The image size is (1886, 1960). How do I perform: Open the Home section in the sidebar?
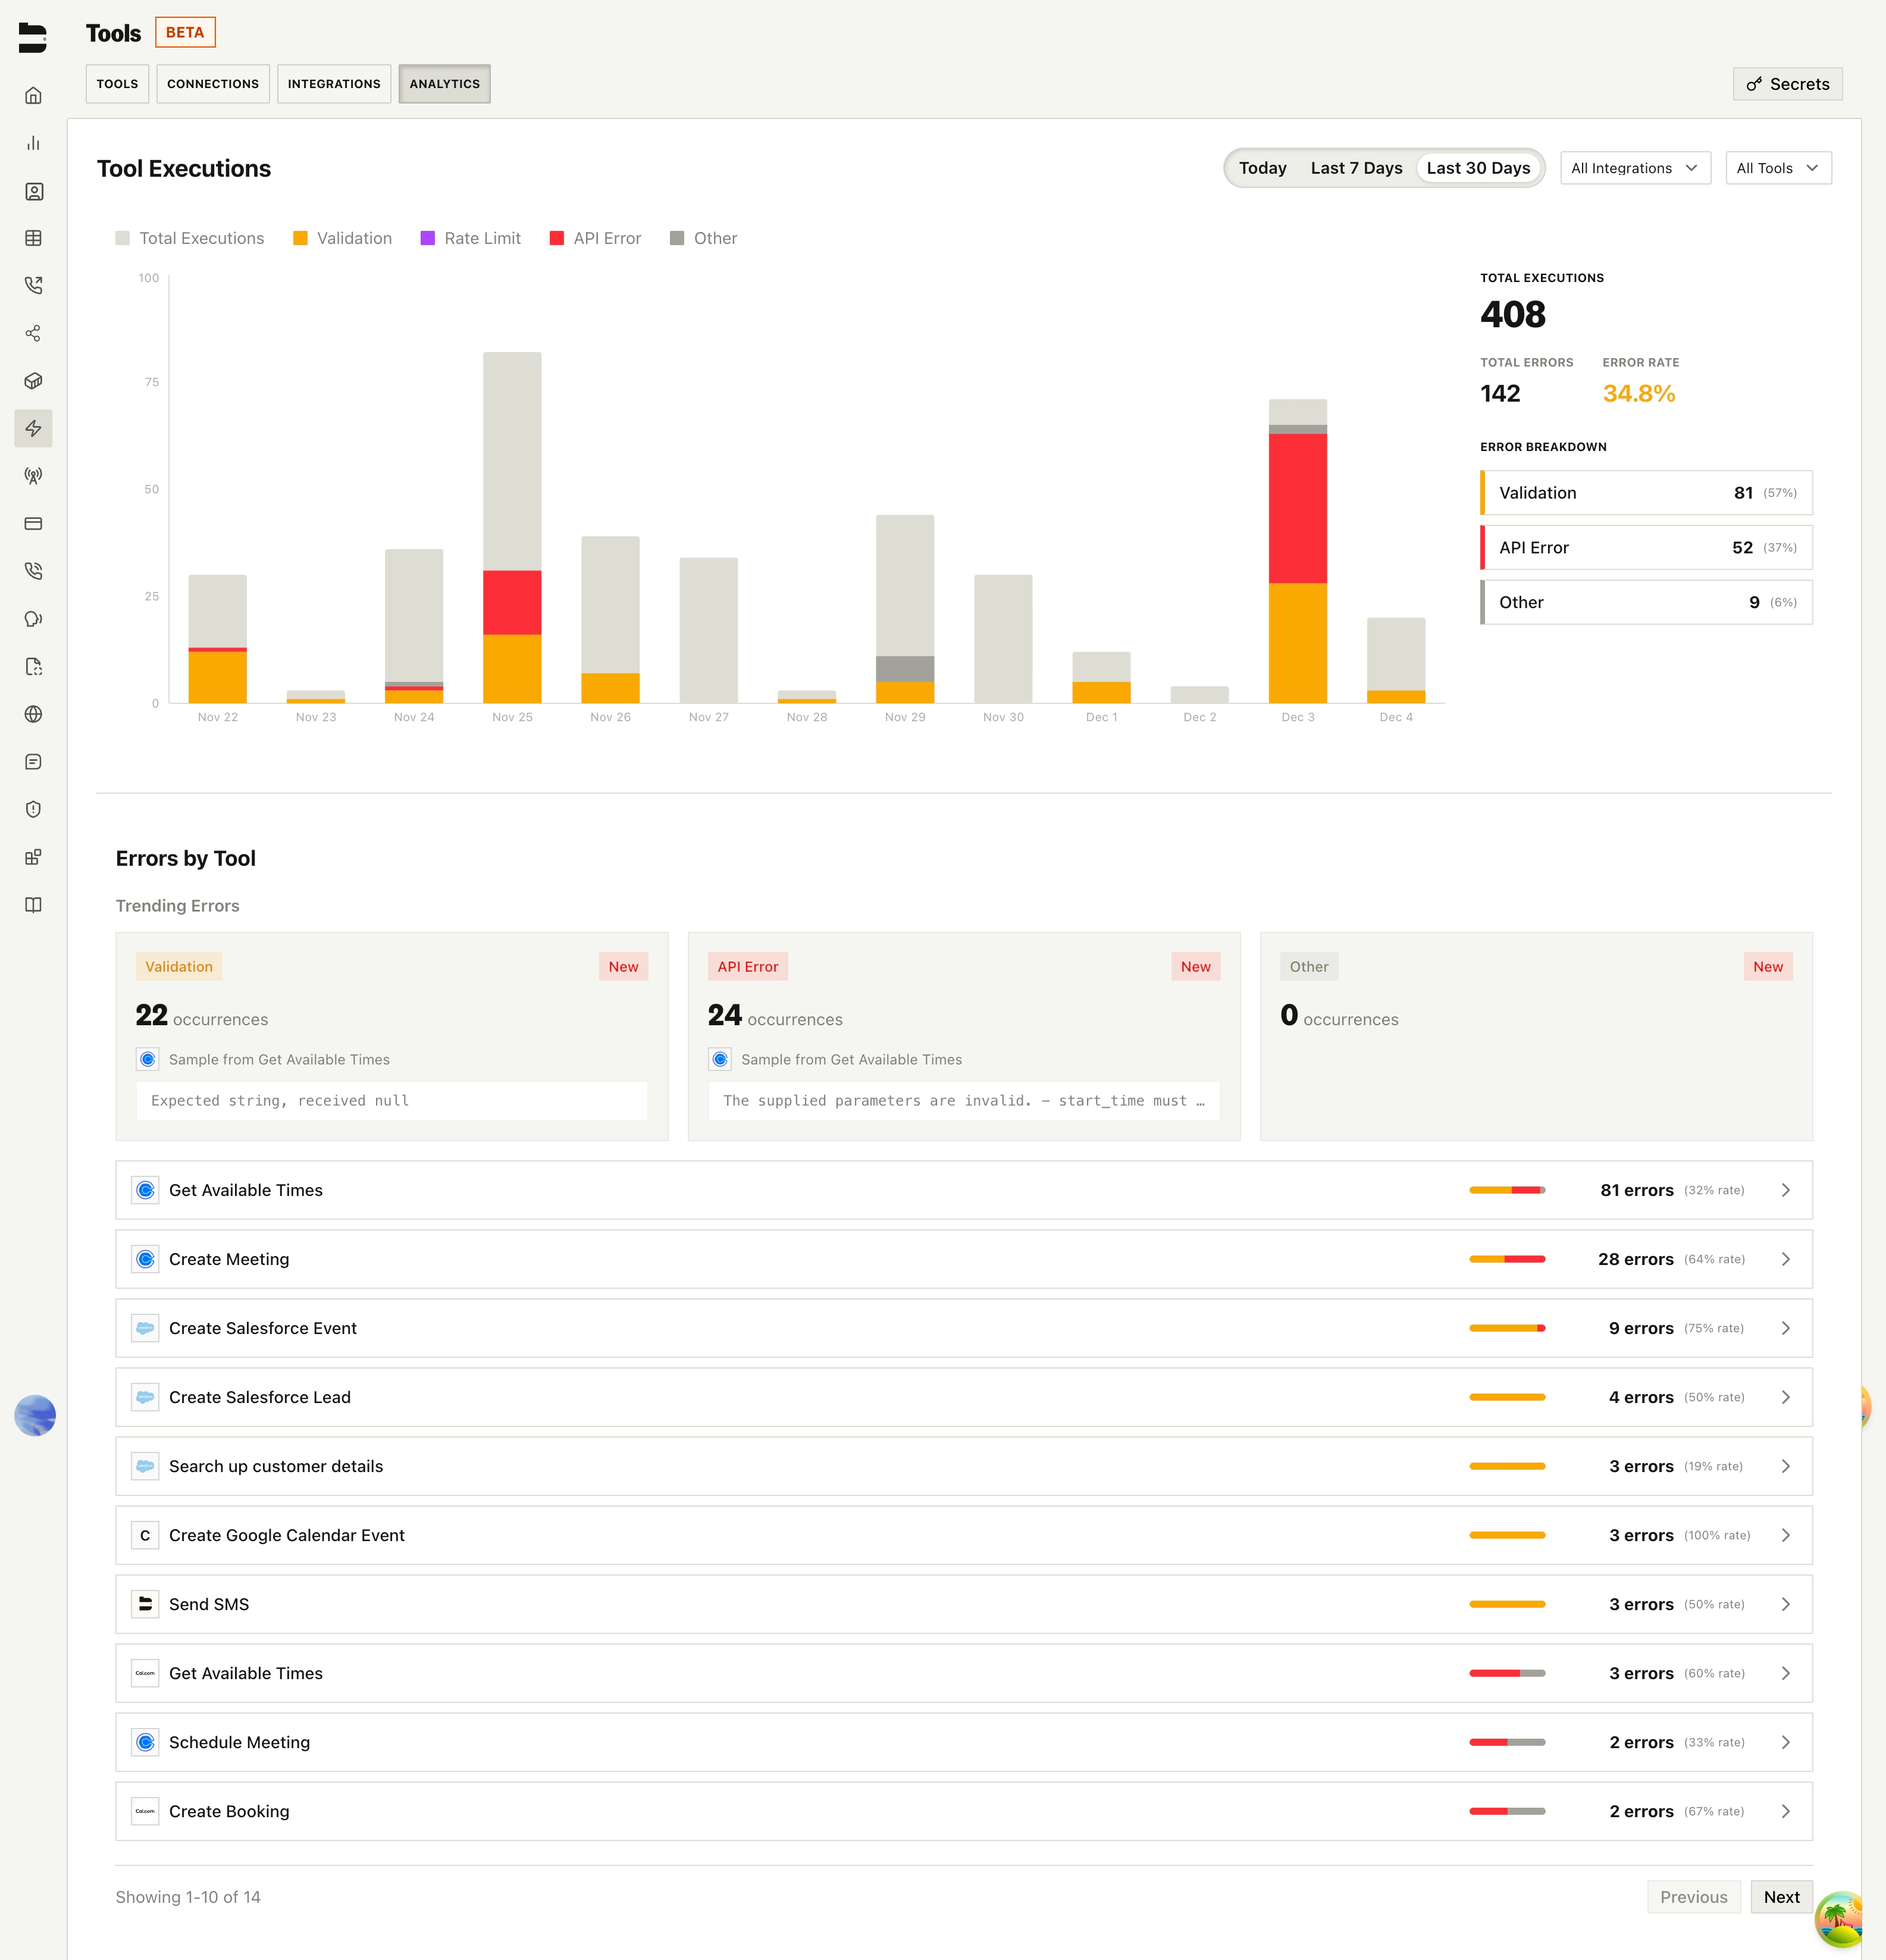34,95
